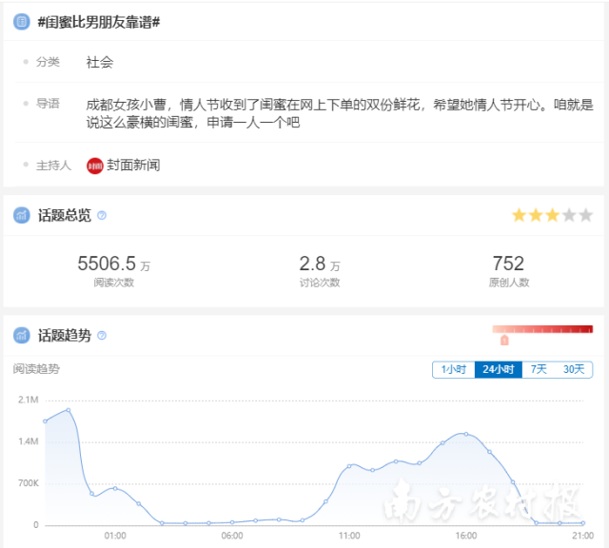Click the first gold rating star
This screenshot has height=548, width=609.
[x=519, y=215]
